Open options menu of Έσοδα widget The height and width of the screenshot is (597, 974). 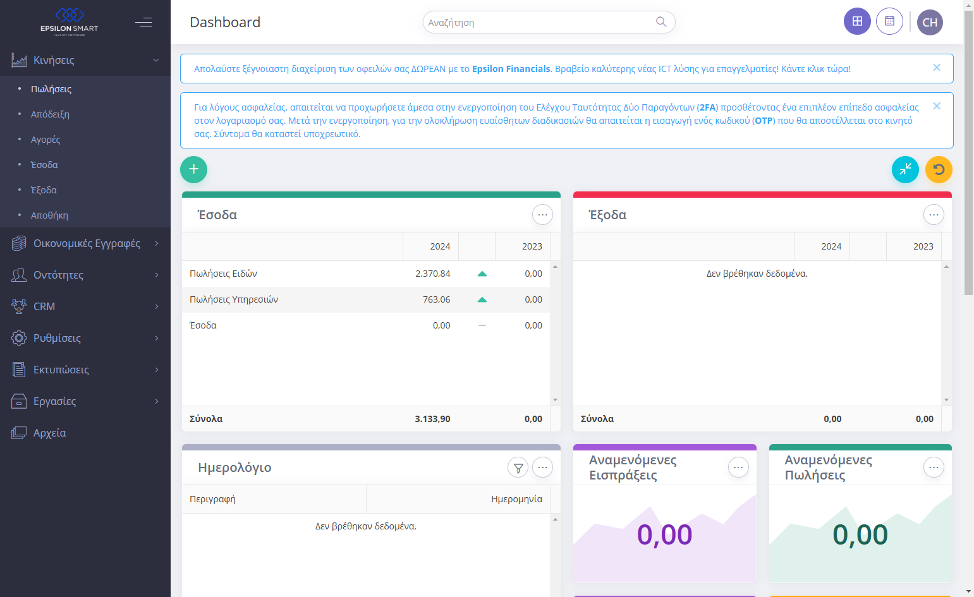pos(542,215)
